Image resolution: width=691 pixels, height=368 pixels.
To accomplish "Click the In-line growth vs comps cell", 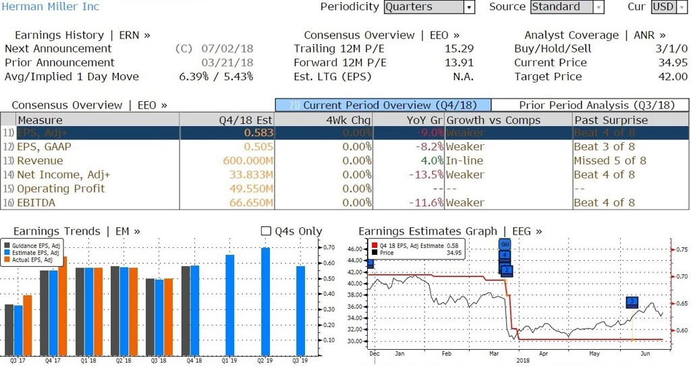I will [x=464, y=160].
